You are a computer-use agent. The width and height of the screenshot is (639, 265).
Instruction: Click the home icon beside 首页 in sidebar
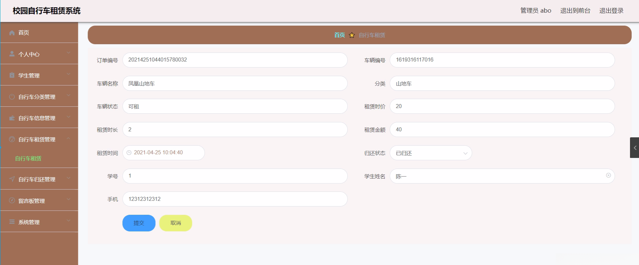[12, 33]
